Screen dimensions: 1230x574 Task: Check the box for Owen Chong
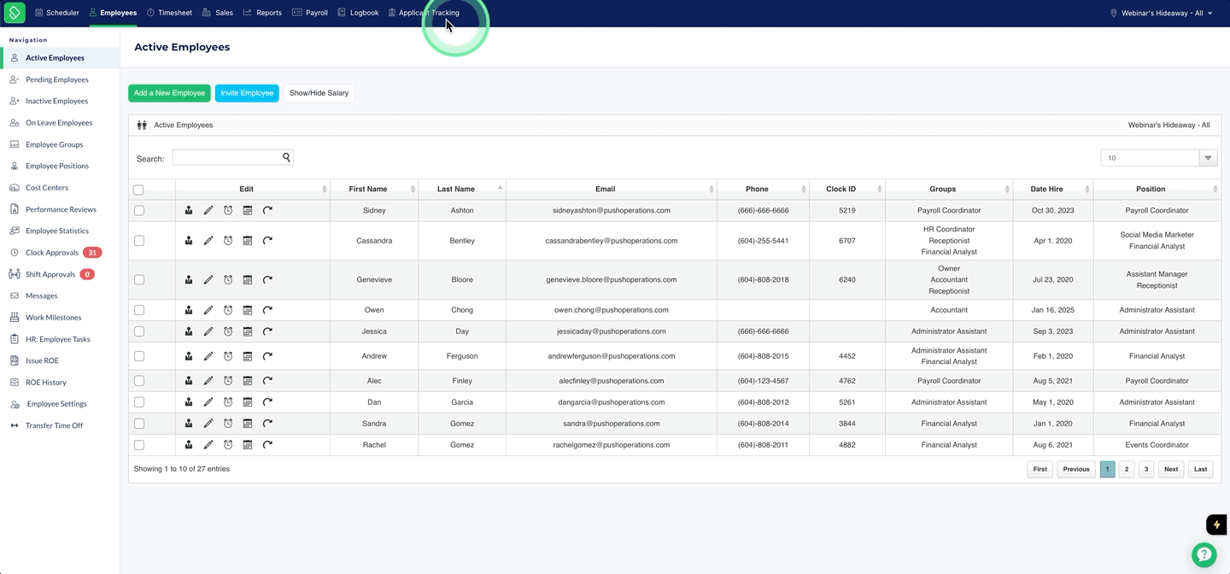click(x=139, y=310)
